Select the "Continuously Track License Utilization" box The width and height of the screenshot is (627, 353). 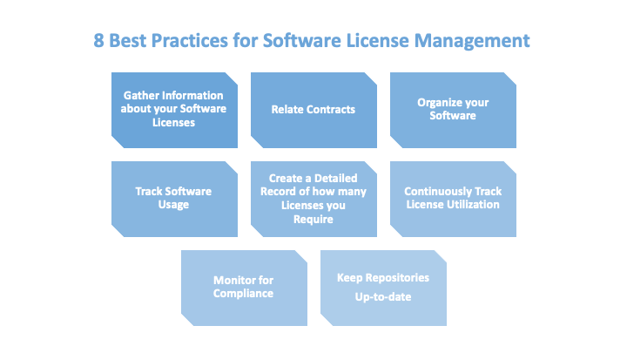[453, 198]
